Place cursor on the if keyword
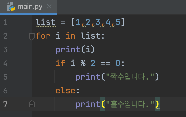Image resolution: width=186 pixels, height=117 pixels. click(x=61, y=63)
